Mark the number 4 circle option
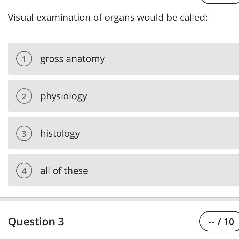 (24, 171)
